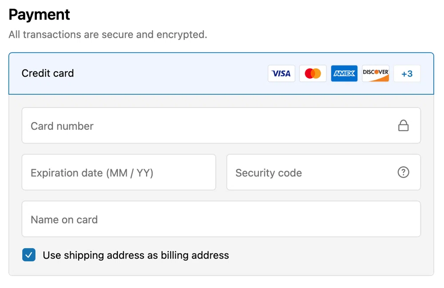Click the Visa card logo
The height and width of the screenshot is (288, 444).
[281, 73]
